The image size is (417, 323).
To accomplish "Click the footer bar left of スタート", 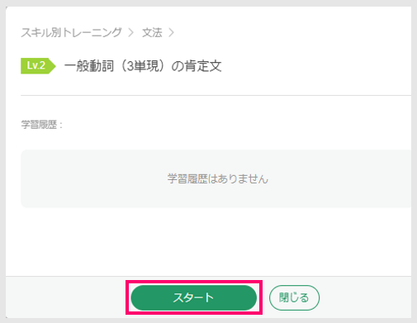I will click(x=66, y=297).
